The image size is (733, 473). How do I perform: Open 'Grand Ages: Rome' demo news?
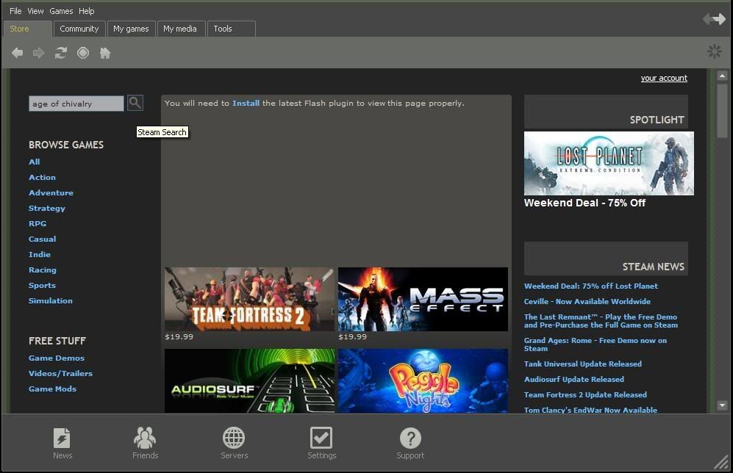[x=595, y=344]
